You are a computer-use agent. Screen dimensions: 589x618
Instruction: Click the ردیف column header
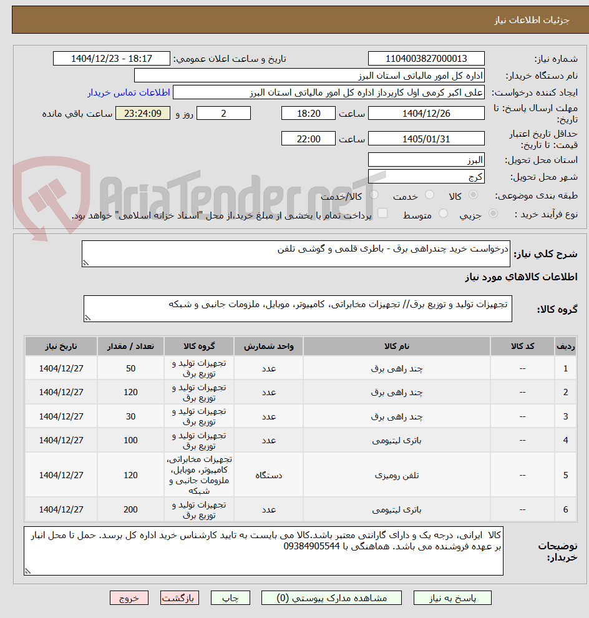point(565,346)
